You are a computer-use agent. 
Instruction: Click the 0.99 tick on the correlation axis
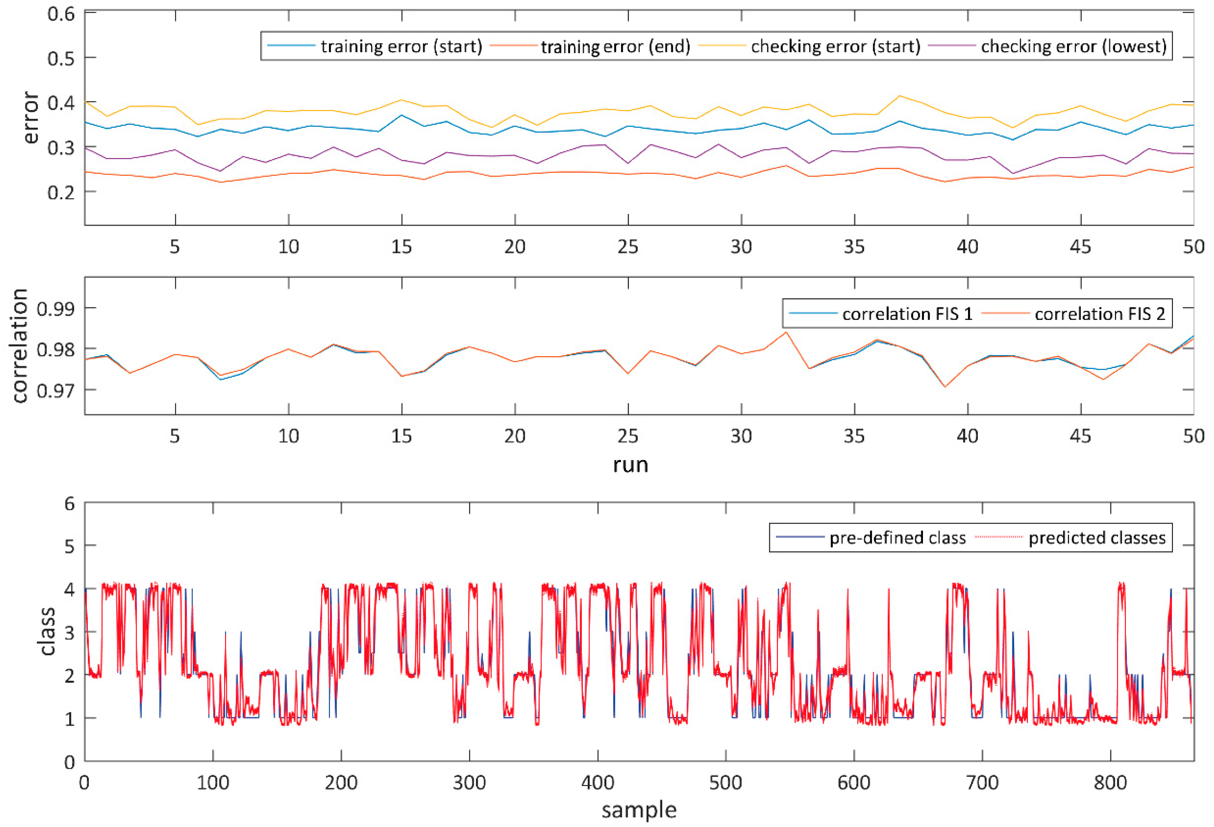point(55,308)
